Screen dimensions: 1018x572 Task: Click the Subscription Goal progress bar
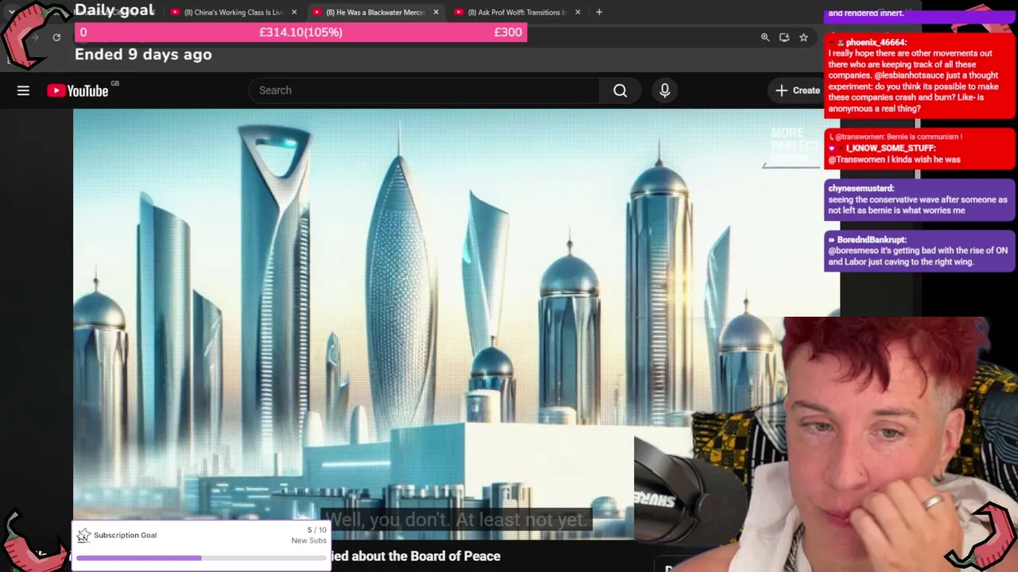(201, 558)
